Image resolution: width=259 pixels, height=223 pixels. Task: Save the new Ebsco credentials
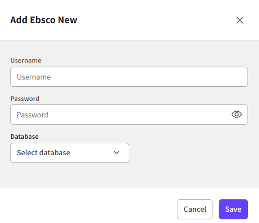tap(233, 209)
